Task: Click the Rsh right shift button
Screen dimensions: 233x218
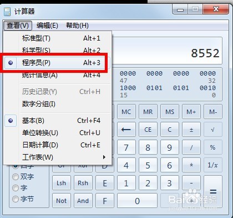Action: pos(83,183)
